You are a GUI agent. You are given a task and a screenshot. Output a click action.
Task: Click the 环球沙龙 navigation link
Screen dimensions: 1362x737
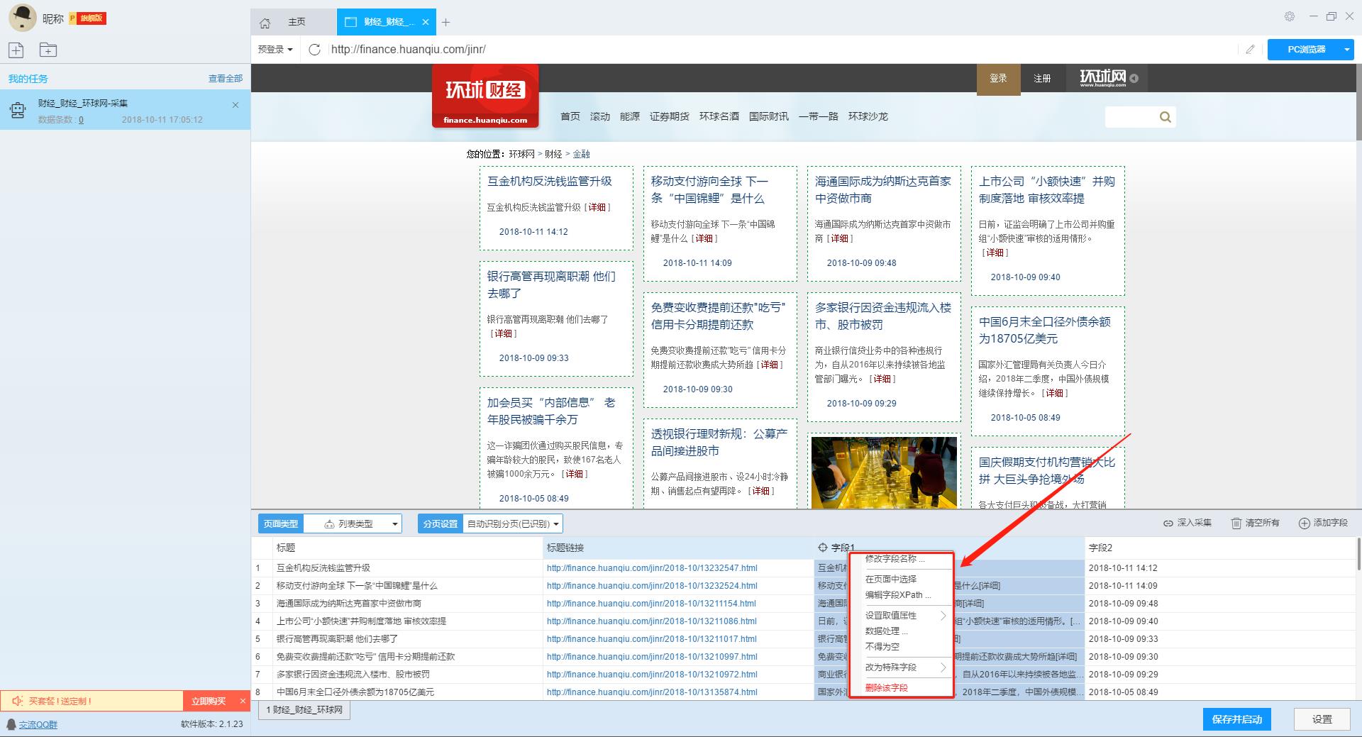pos(868,116)
